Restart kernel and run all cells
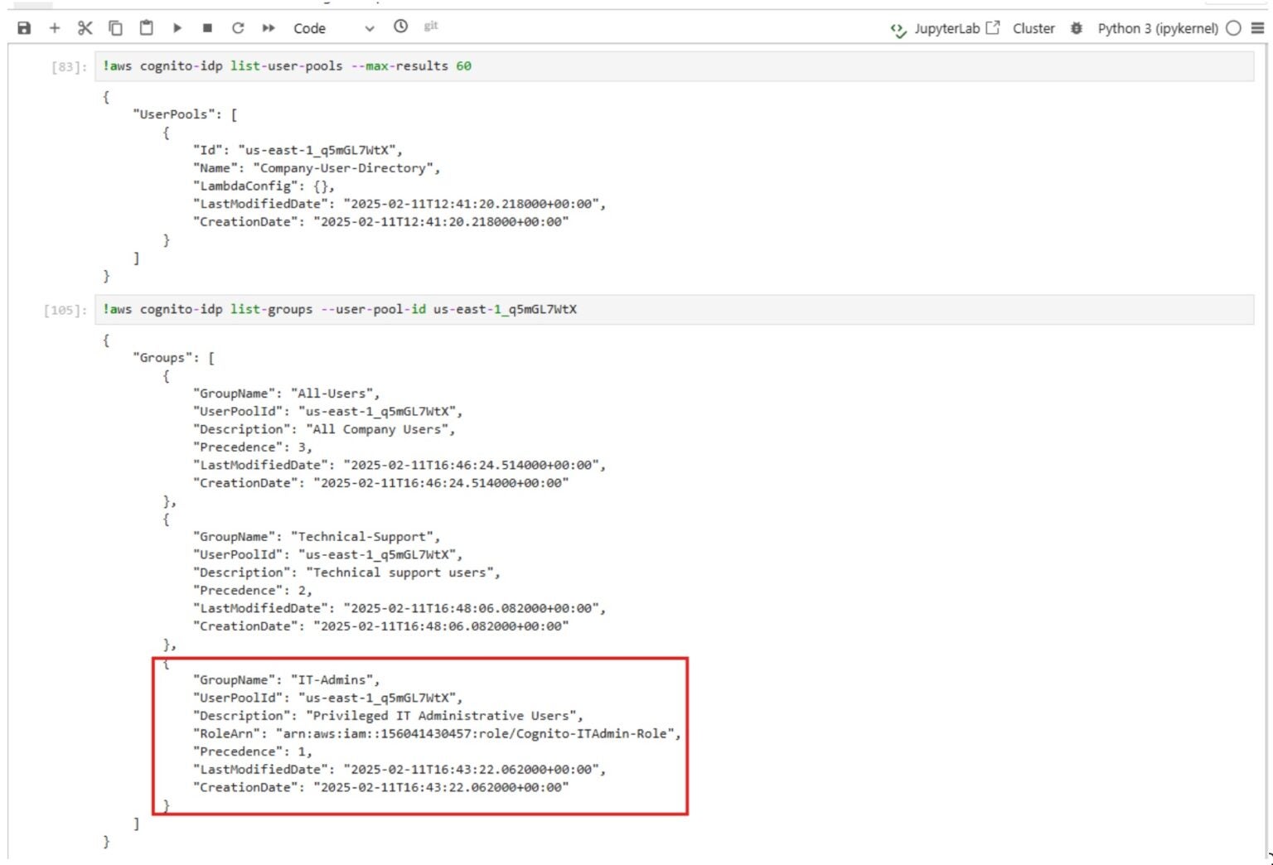 click(x=269, y=28)
